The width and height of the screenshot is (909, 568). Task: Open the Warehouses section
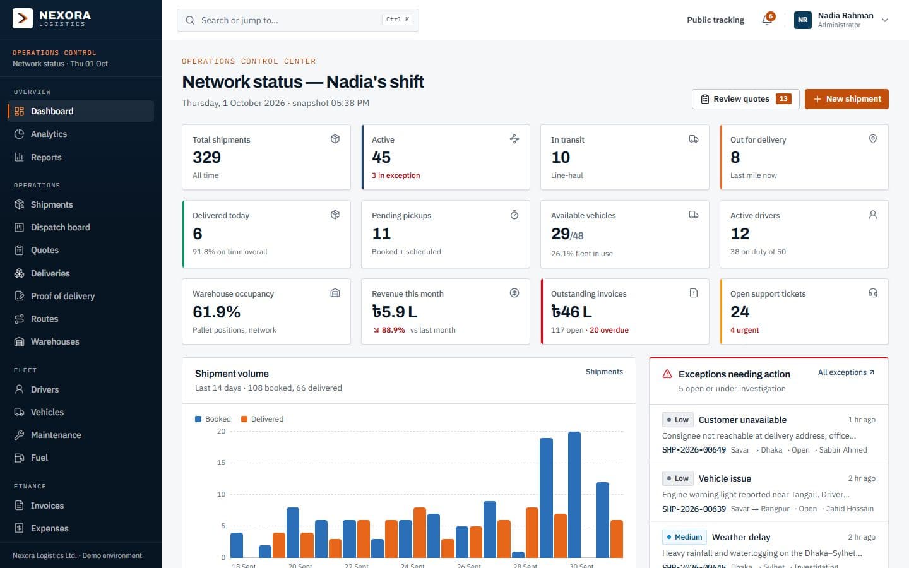81,341
